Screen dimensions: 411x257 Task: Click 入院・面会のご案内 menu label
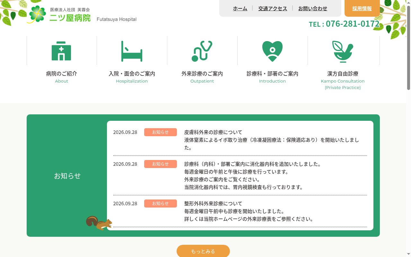[x=132, y=74]
